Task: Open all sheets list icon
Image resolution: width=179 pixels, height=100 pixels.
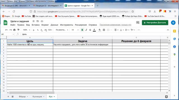Action: coord(13,97)
